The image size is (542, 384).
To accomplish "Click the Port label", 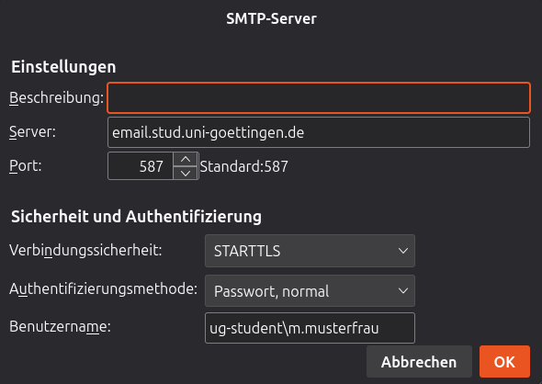I will pyautogui.click(x=25, y=166).
